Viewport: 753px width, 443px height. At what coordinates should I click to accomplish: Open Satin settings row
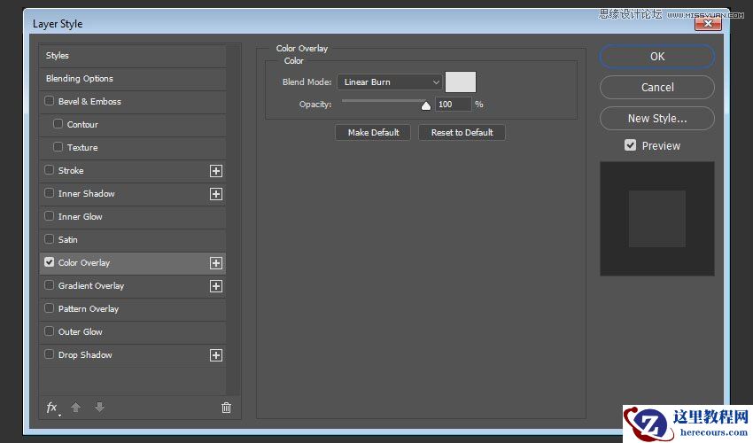coord(133,240)
